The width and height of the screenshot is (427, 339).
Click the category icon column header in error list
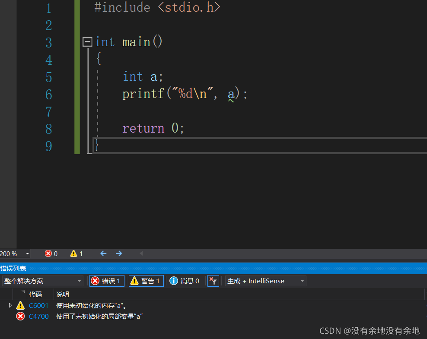pyautogui.click(x=20, y=294)
